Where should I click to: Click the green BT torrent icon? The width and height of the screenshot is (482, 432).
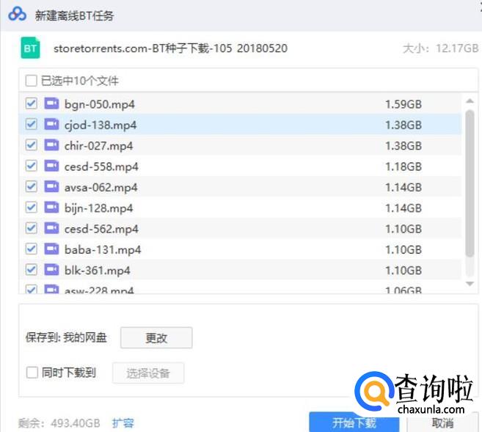coord(31,48)
